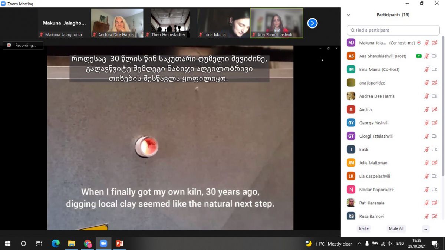The width and height of the screenshot is (445, 250).
Task: Select Rati Karanaia in participants list
Action: pos(372,203)
